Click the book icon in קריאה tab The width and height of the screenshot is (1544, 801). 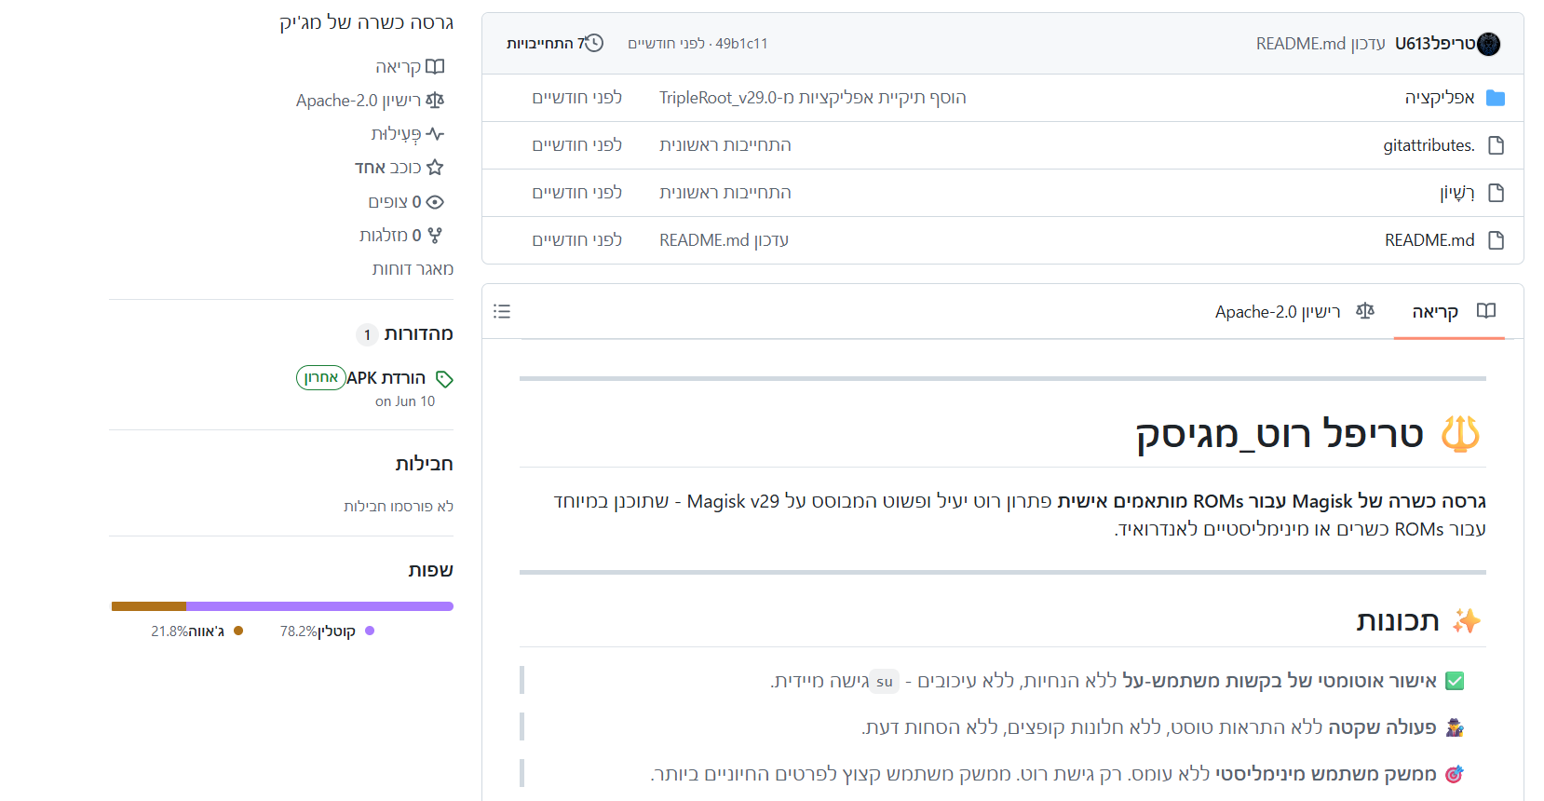[1486, 311]
